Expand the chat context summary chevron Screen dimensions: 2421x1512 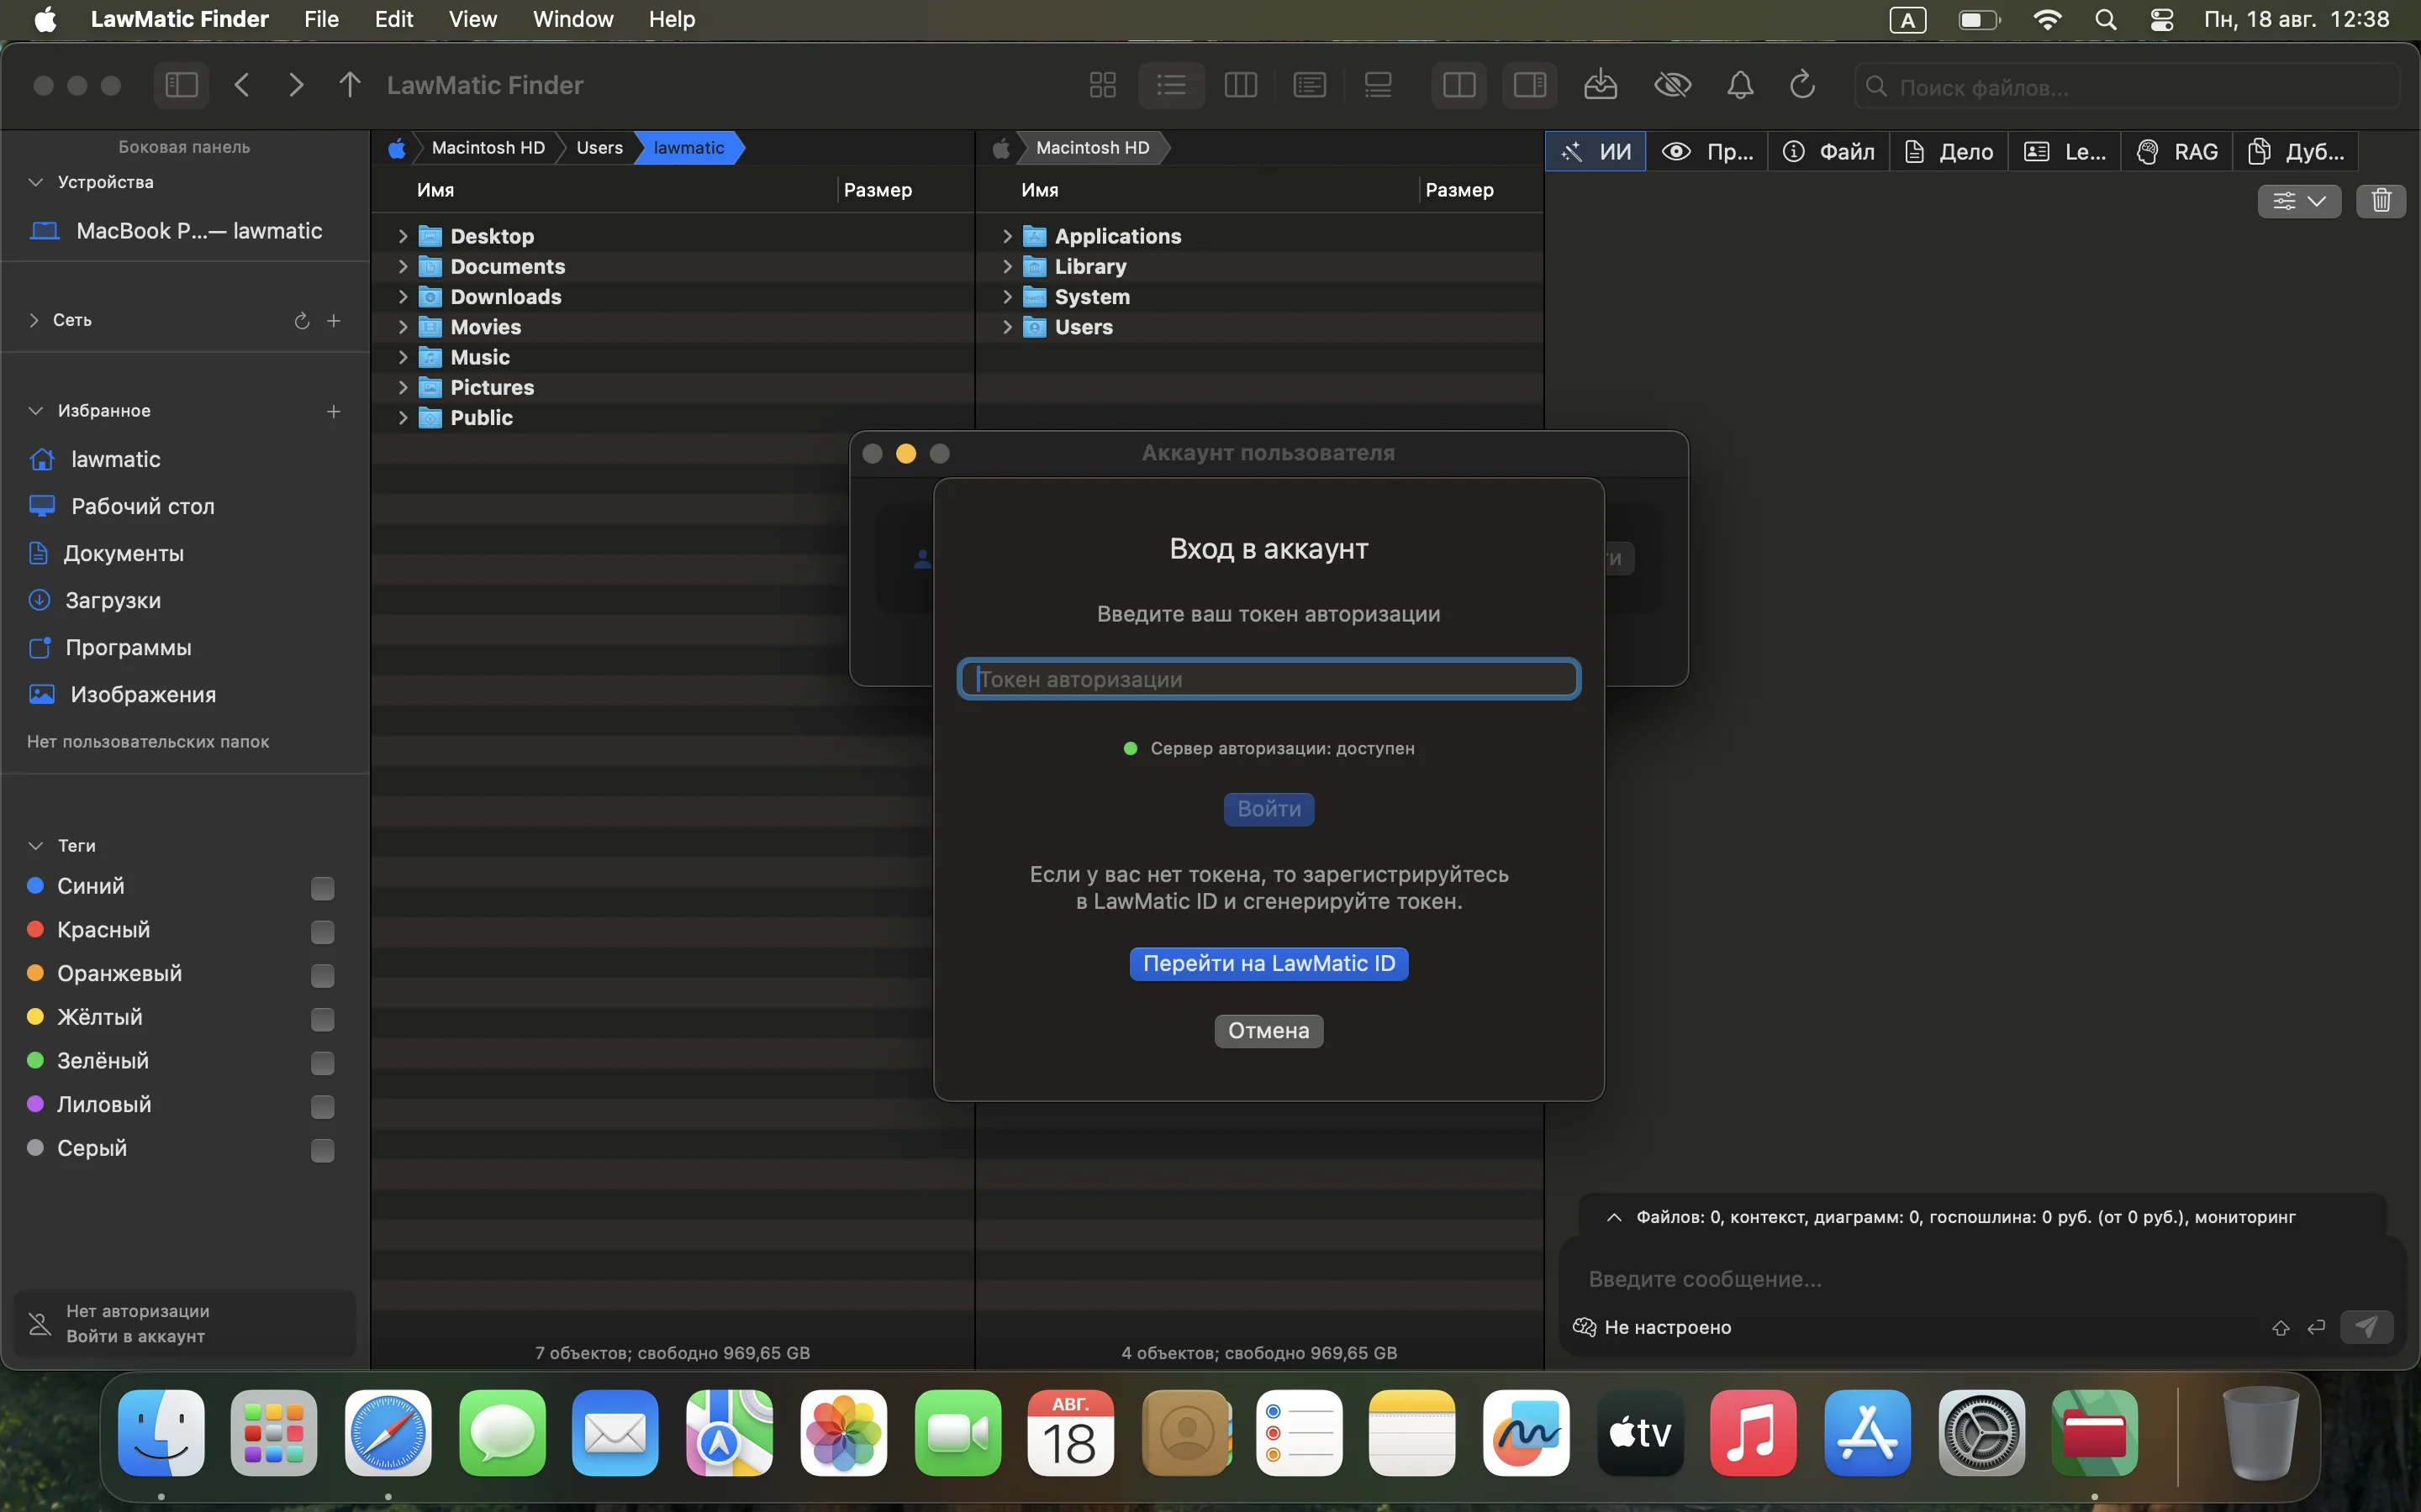click(x=1614, y=1217)
